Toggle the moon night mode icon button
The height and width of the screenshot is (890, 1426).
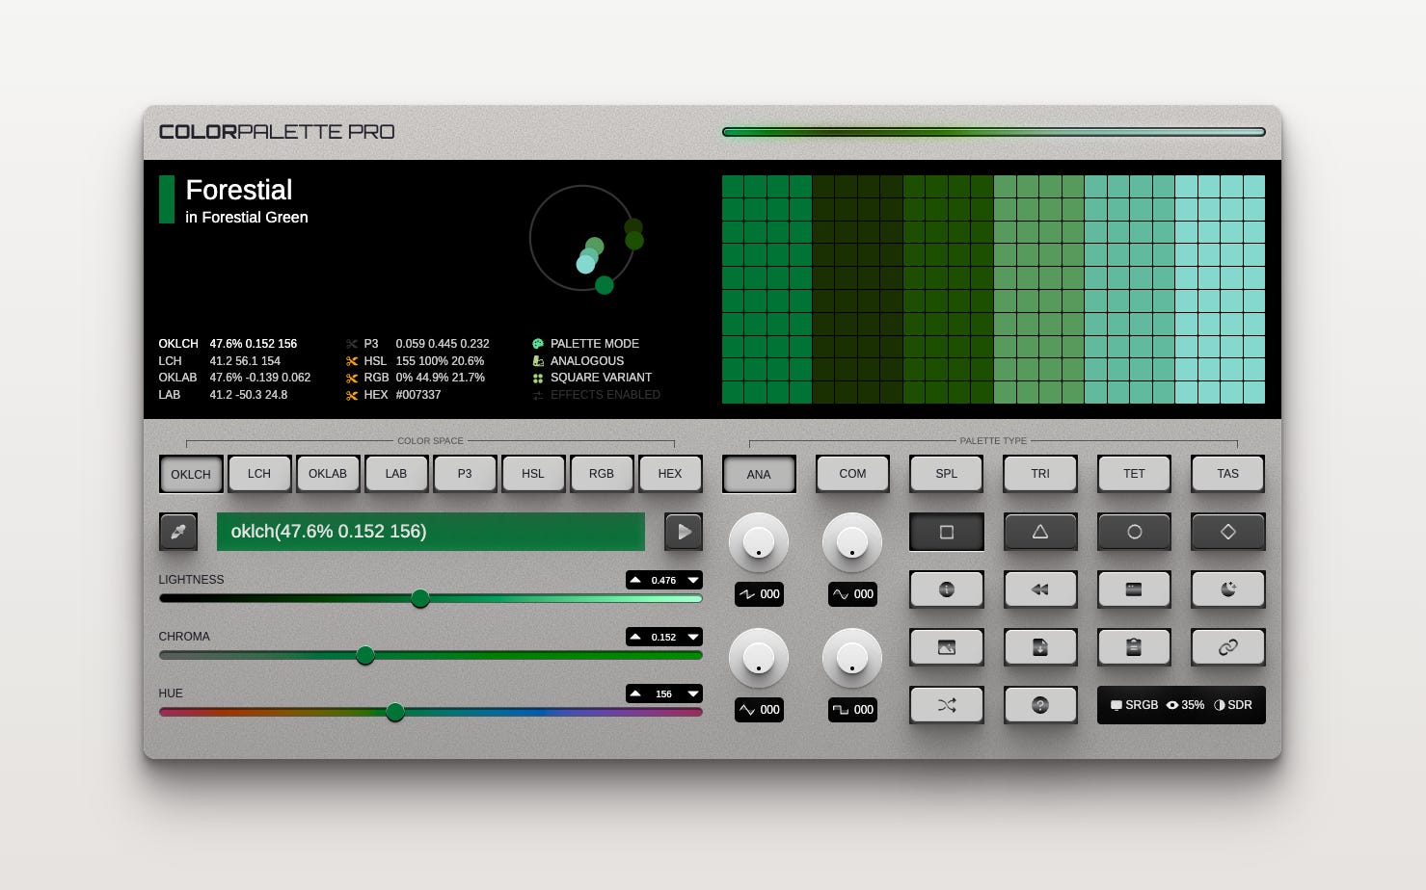pyautogui.click(x=1227, y=589)
